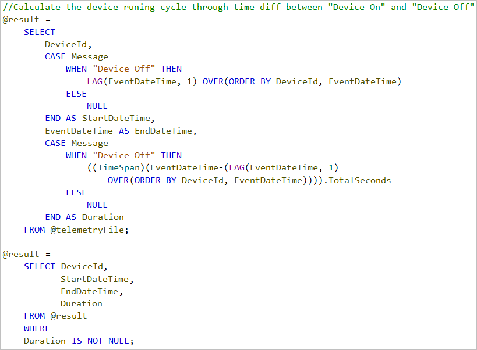Click the OVER keyword beginning a line
This screenshot has height=350, width=477.
pyautogui.click(x=118, y=180)
